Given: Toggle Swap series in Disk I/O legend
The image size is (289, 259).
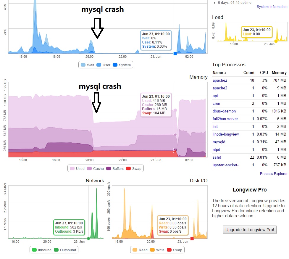Looking at the screenshot, I should coord(174,250).
